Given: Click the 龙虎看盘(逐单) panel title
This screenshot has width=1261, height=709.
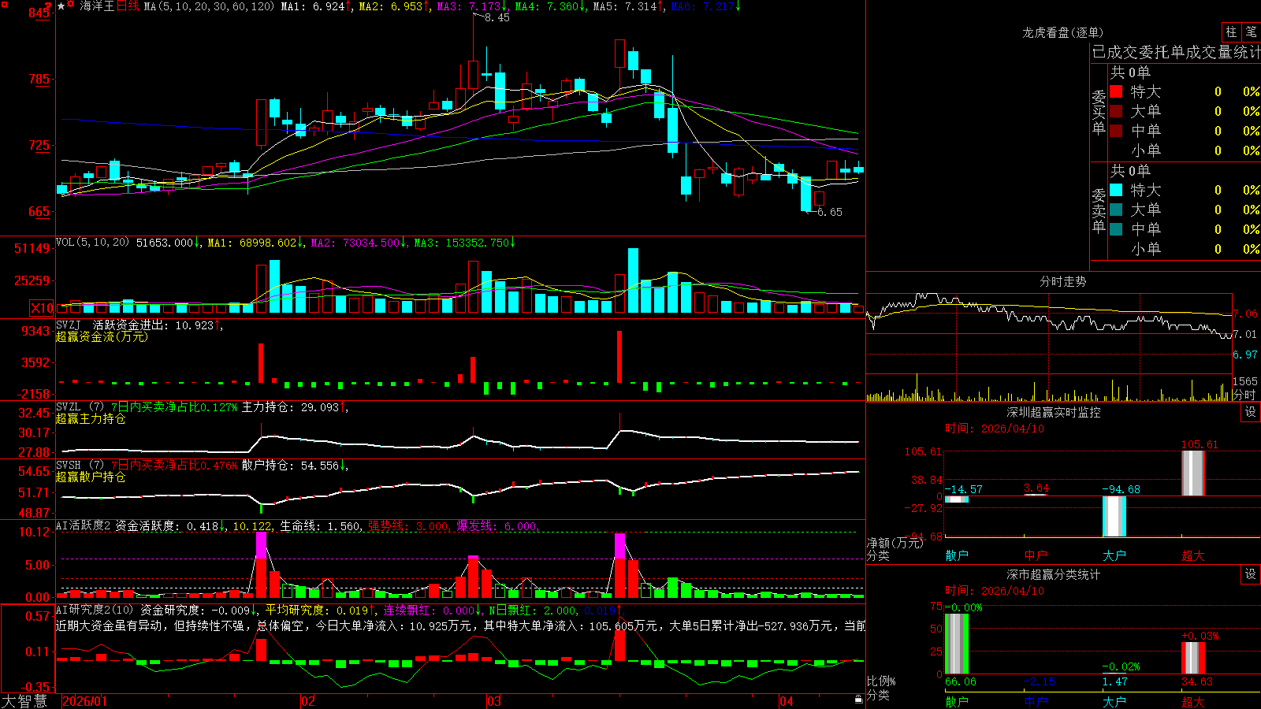Looking at the screenshot, I should coord(1062,32).
